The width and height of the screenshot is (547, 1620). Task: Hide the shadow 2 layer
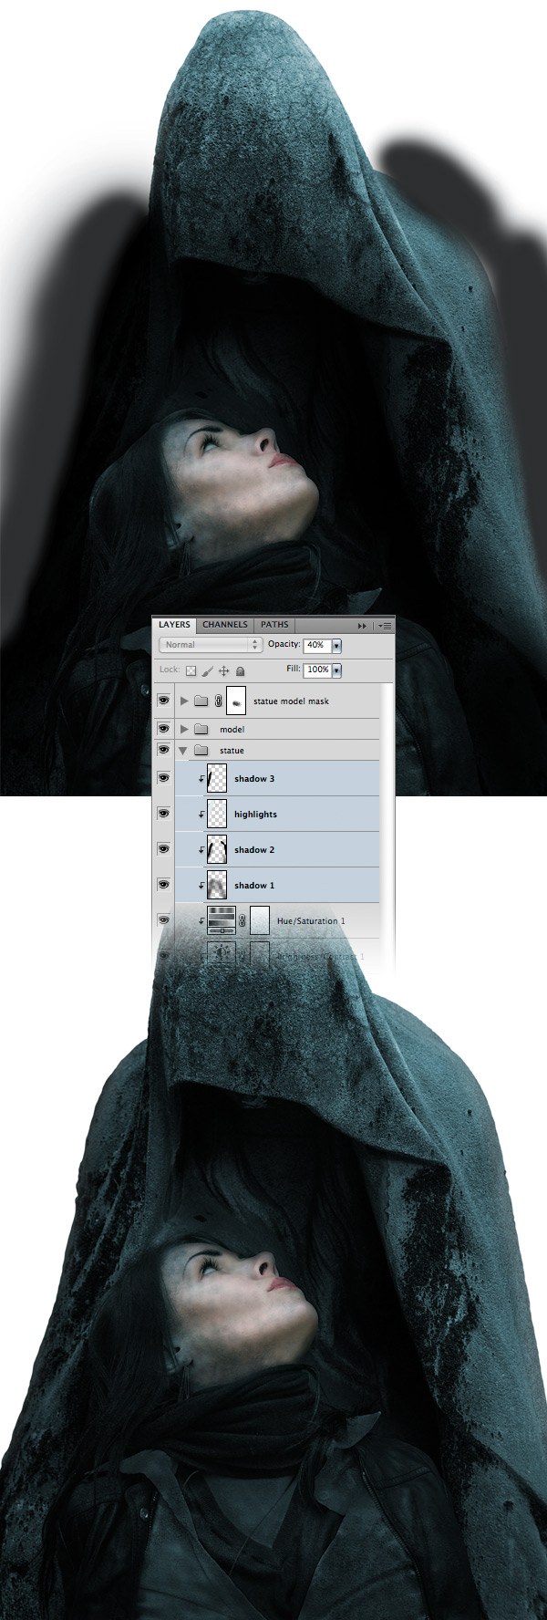click(165, 849)
